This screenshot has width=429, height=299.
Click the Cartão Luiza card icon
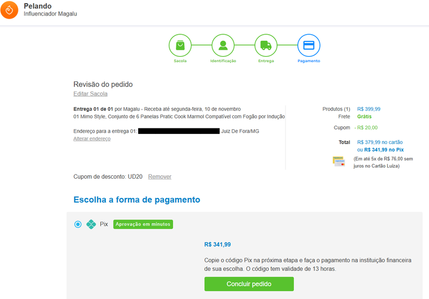pos(339,161)
